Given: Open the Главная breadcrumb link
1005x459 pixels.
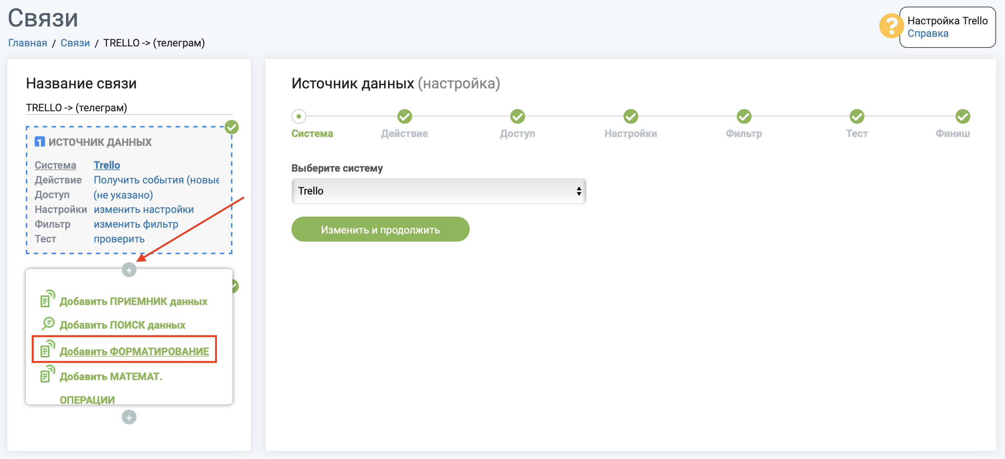Looking at the screenshot, I should (x=28, y=43).
